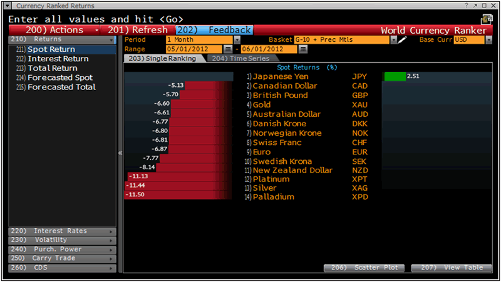The image size is (501, 282).
Task: Click the help question mark in title bar
Action: pos(467,6)
